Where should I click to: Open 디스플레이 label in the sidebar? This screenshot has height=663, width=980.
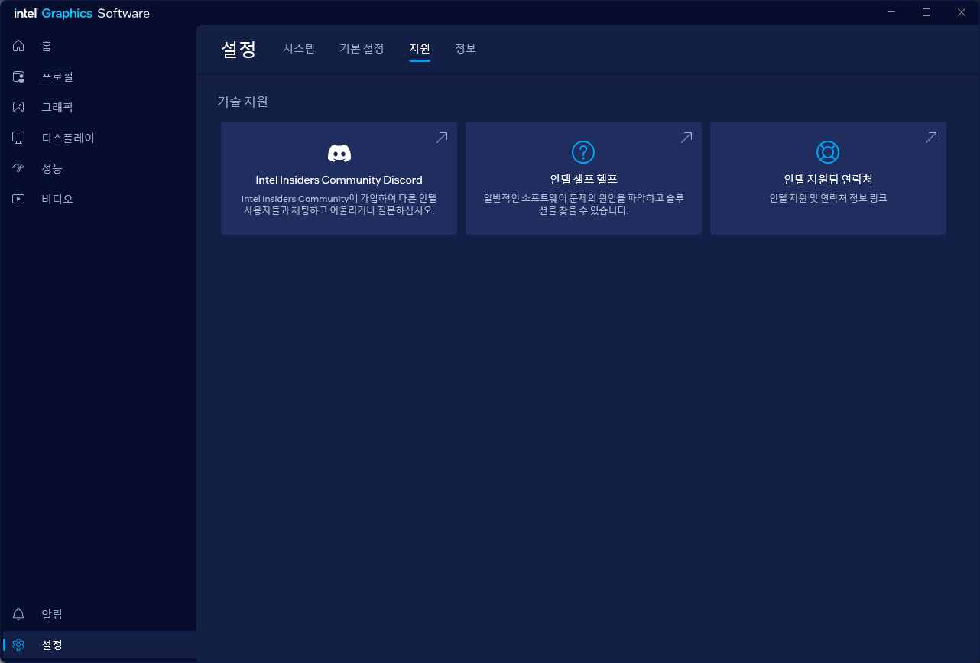click(x=68, y=138)
